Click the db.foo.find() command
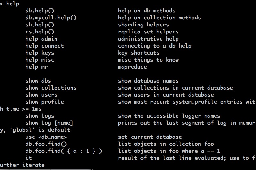256x170 pixels. coord(46,144)
